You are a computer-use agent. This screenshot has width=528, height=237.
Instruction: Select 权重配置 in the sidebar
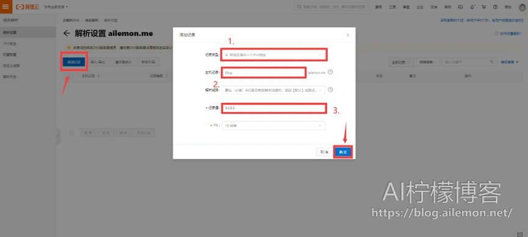tap(28, 54)
